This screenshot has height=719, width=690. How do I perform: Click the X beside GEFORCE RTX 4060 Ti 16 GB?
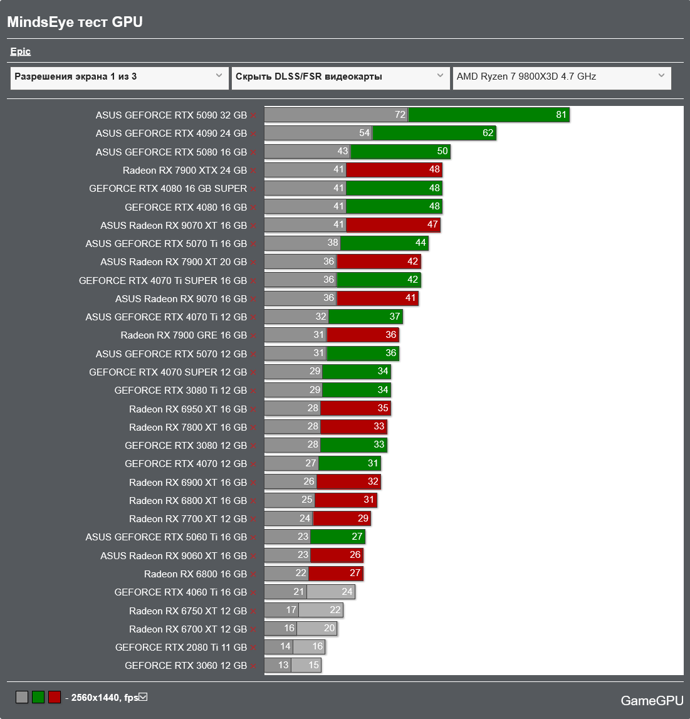tap(253, 593)
